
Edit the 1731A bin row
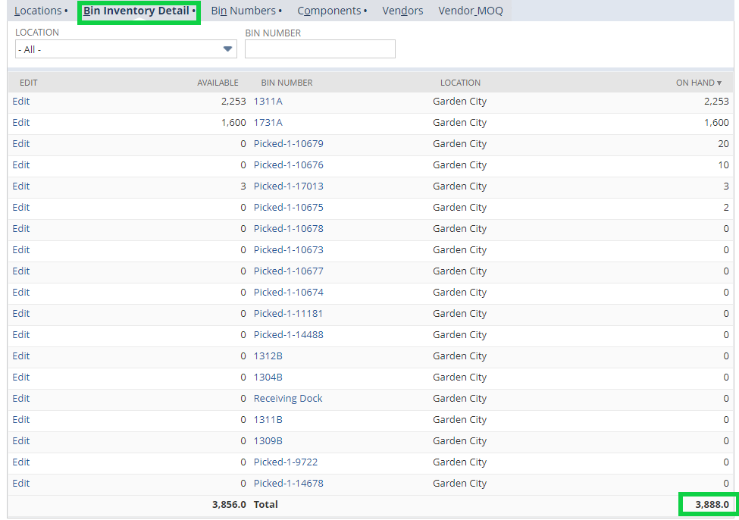(x=20, y=122)
